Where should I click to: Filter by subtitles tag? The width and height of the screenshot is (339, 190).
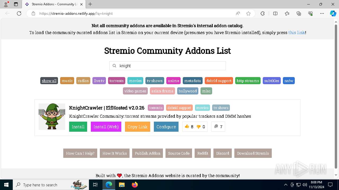272,81
